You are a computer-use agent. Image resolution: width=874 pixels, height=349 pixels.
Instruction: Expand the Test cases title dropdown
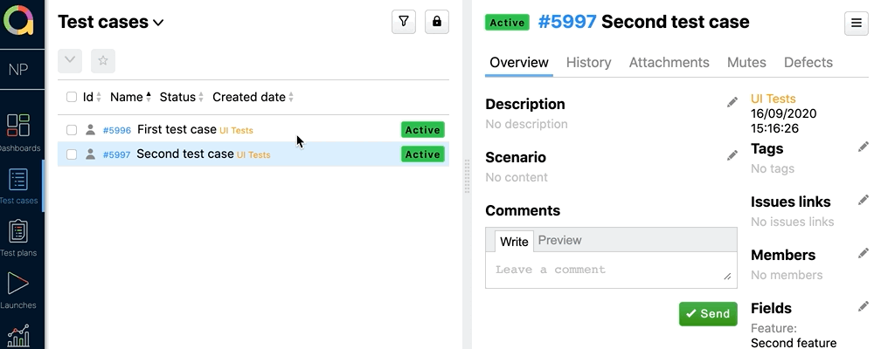point(158,24)
